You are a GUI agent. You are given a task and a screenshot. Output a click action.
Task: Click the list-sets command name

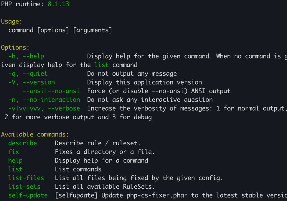[24, 186]
